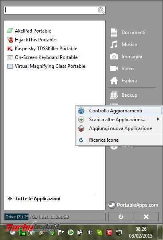
Task: Click the Drive (Z:) free space bar
Action: tap(55, 217)
